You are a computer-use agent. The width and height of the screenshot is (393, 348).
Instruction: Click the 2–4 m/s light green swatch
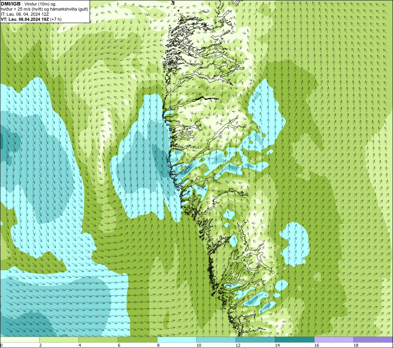(59, 339)
